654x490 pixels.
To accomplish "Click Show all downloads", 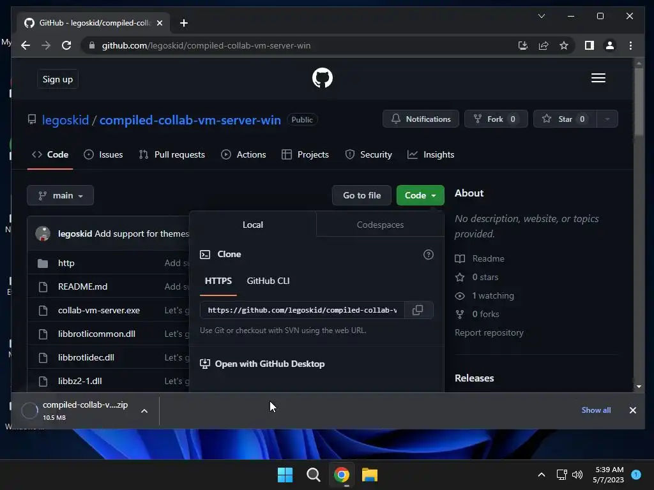I will (596, 410).
